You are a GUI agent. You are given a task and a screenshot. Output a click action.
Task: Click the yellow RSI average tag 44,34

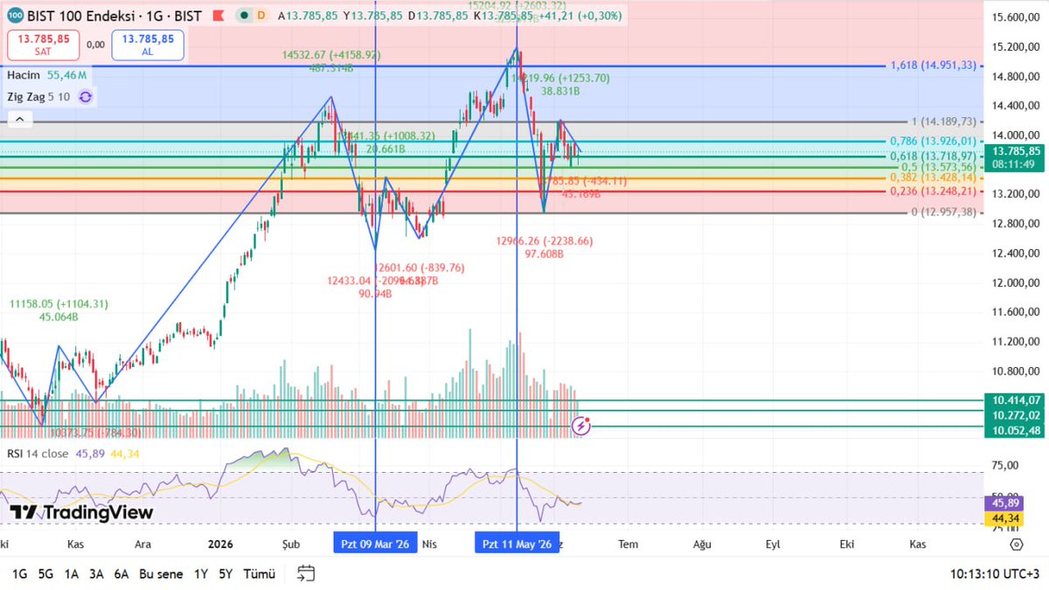(x=1002, y=518)
